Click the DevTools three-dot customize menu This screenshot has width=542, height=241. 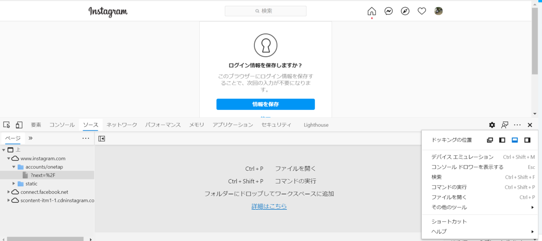tap(517, 125)
